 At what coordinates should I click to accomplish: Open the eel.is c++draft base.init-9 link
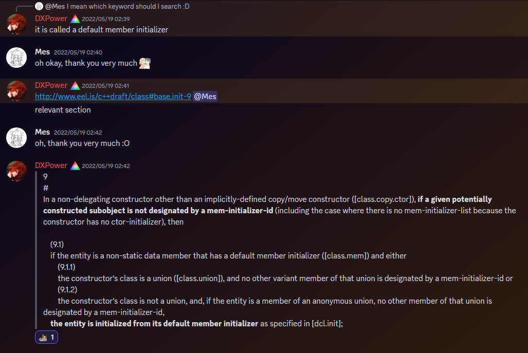point(113,97)
